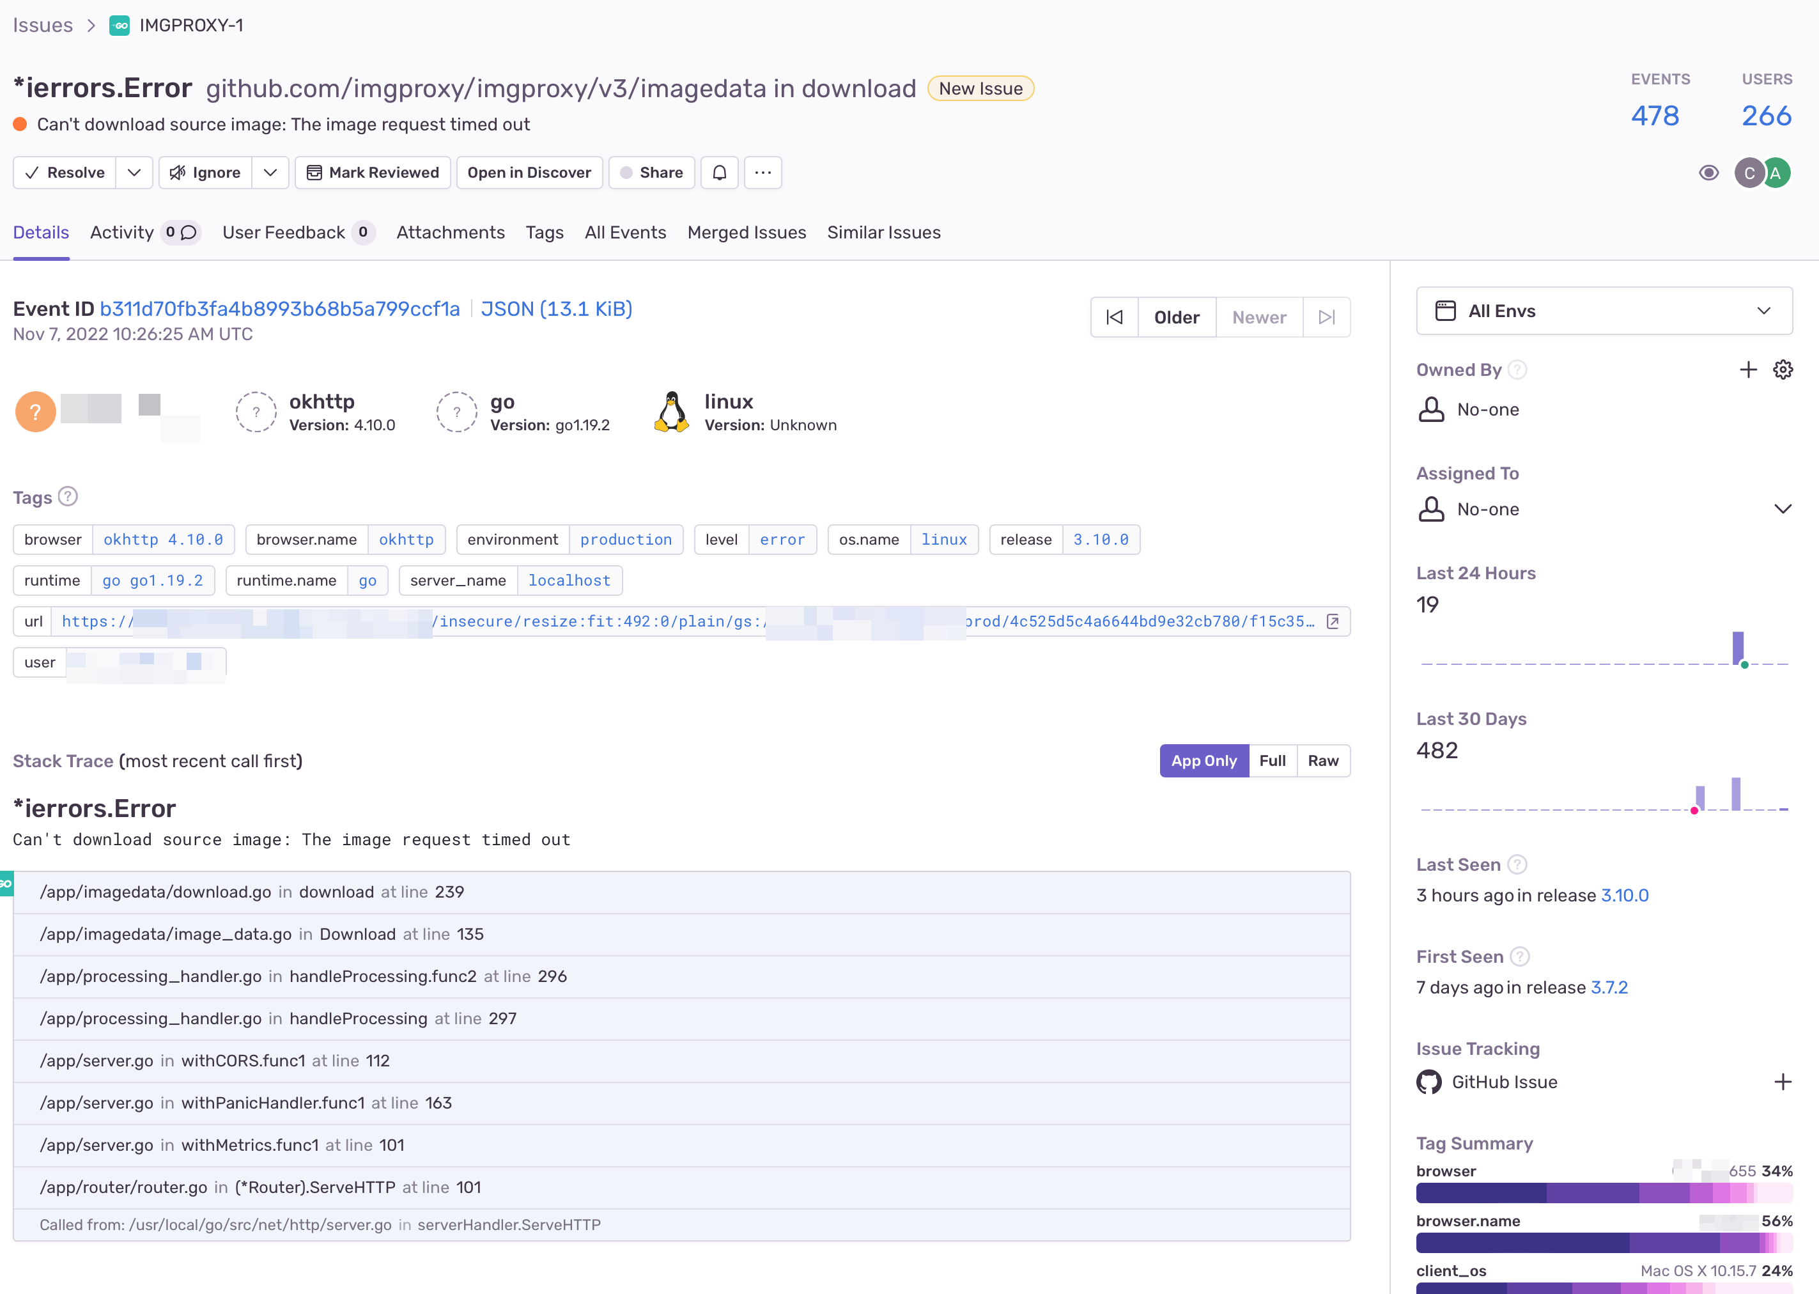The height and width of the screenshot is (1294, 1819).
Task: Skip to the oldest event arrow icon
Action: [x=1114, y=316]
